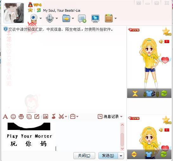The image size is (173, 161).
Task: Open the blue T-shirt dress-up icon in upper QQ show
Action: 149,93
